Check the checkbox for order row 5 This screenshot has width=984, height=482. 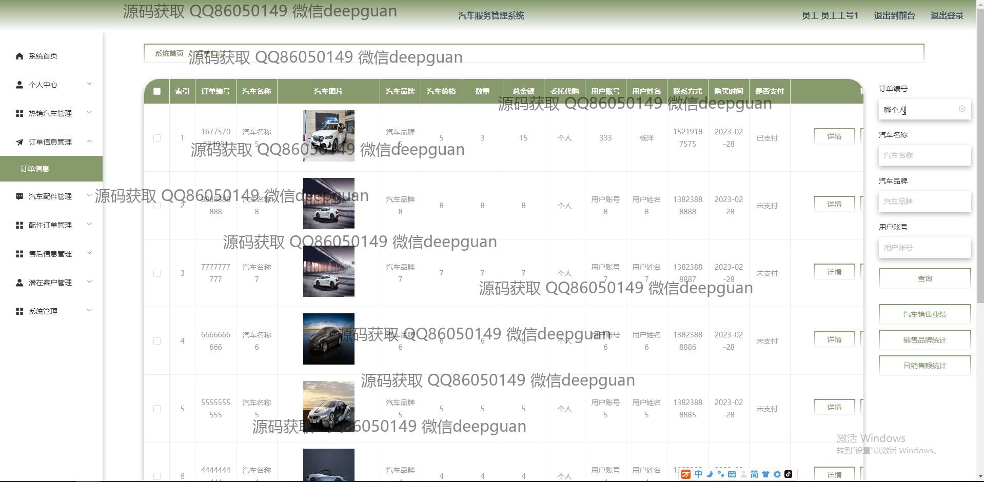157,409
